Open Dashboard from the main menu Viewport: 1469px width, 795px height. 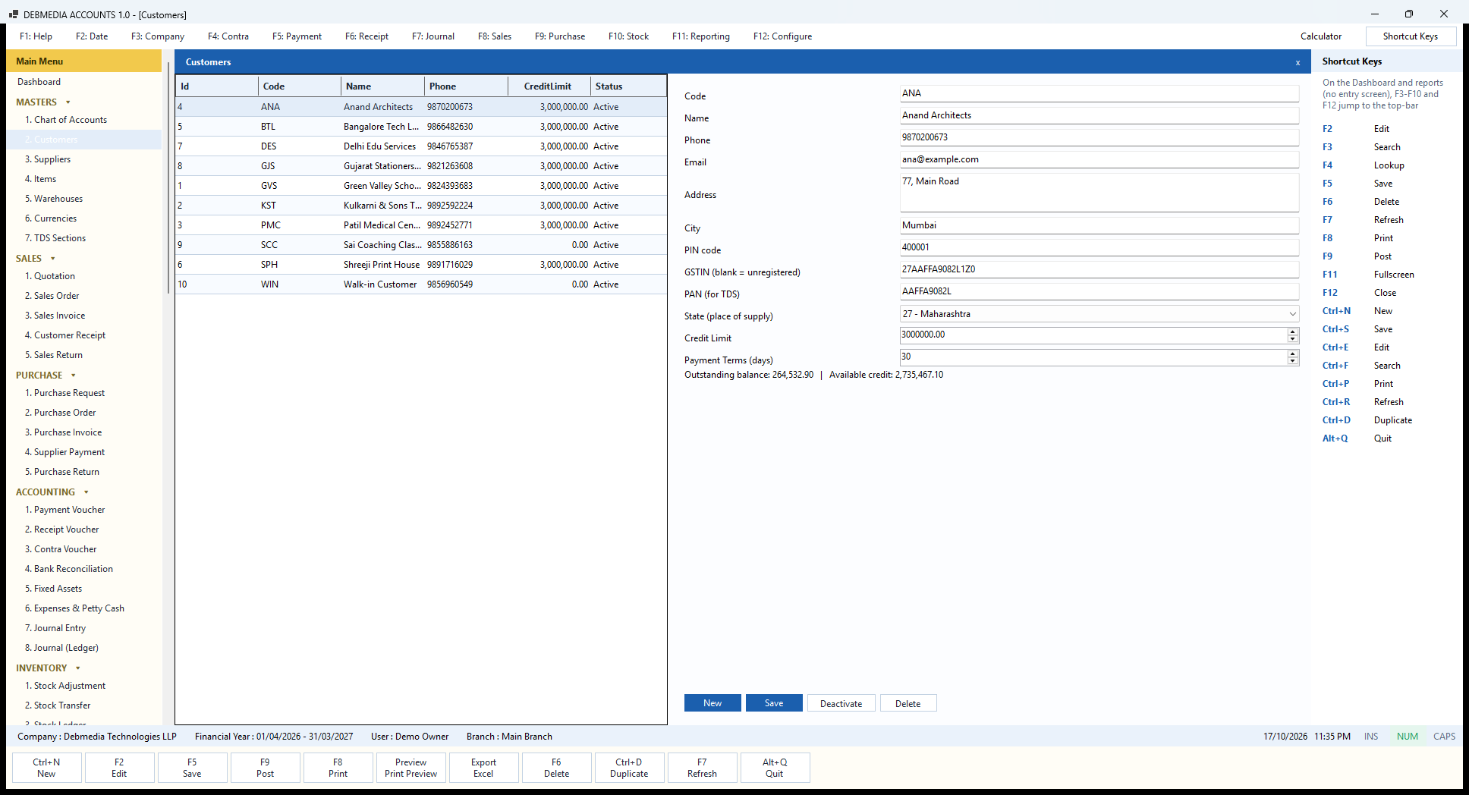pos(39,82)
